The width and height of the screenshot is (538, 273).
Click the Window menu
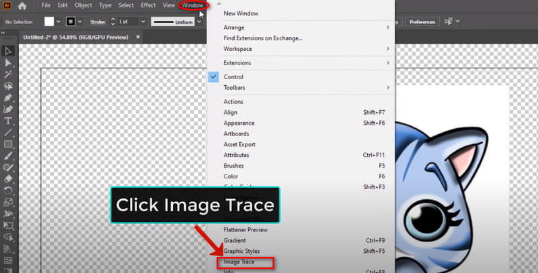[192, 5]
